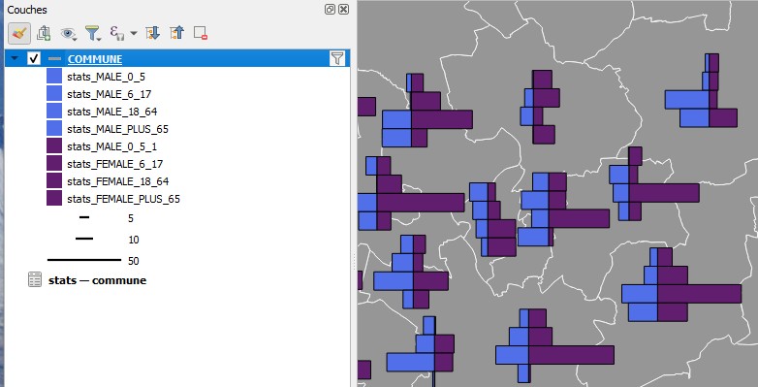Click the stats_MALE_0_5_1 purple swatch
Viewport: 758px width, 387px height.
[54, 145]
